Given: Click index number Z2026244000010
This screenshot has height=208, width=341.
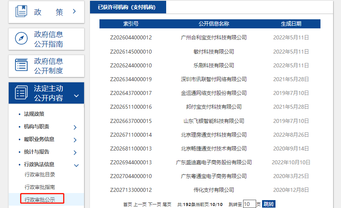Looking at the screenshot, I should coord(131,65).
